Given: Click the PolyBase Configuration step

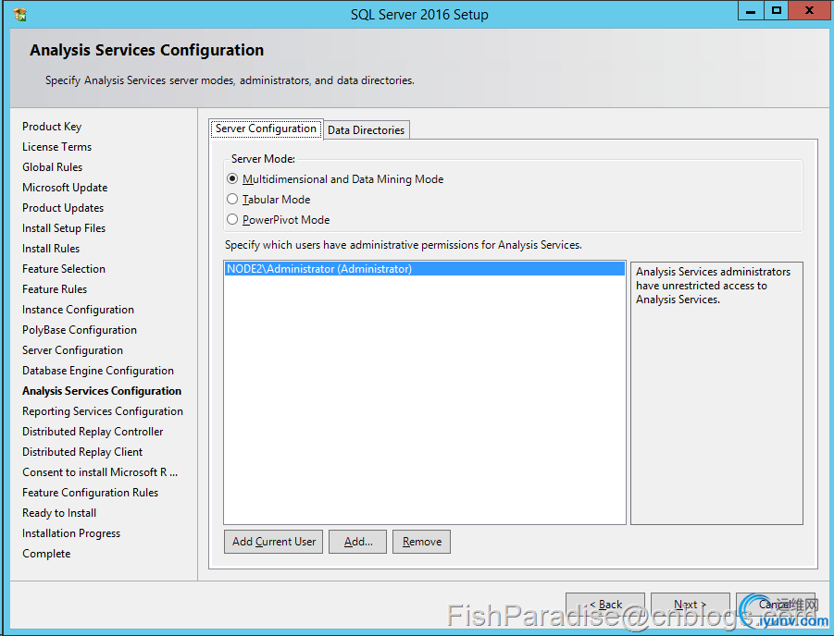Looking at the screenshot, I should 80,330.
